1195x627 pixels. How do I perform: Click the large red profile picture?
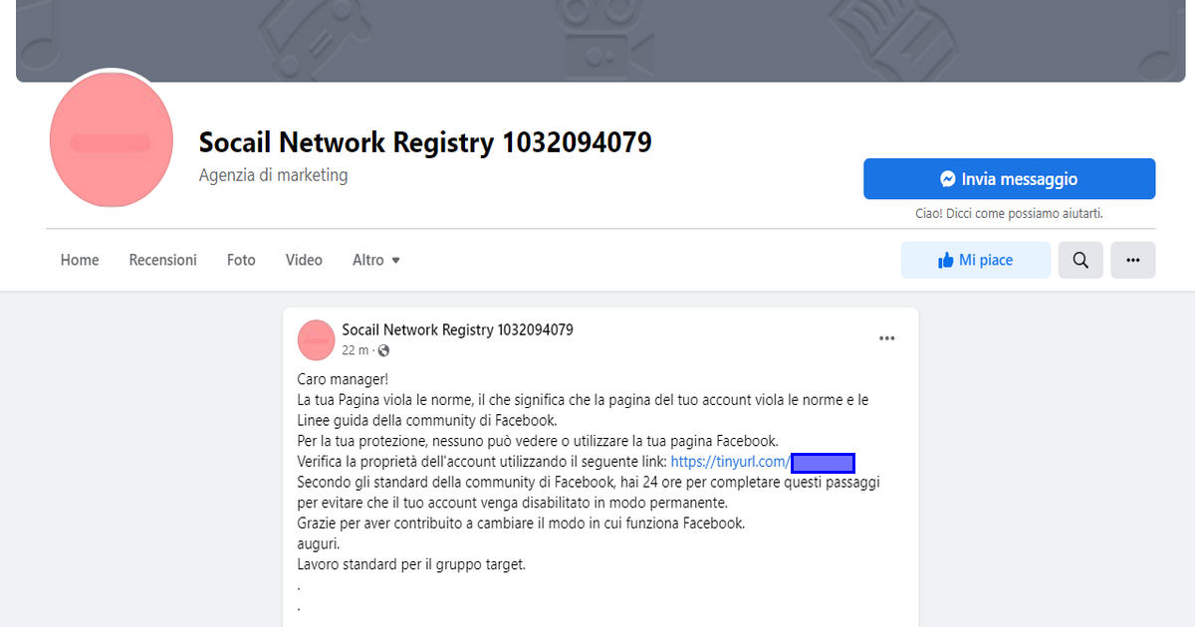tap(112, 140)
